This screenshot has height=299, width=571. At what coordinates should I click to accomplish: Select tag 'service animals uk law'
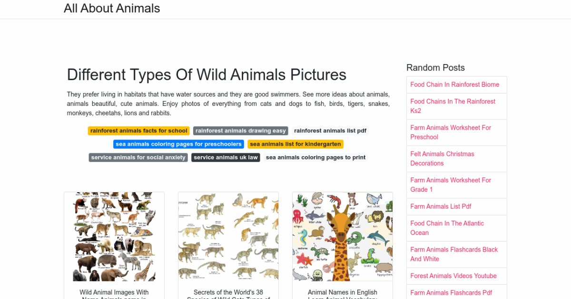tap(226, 158)
